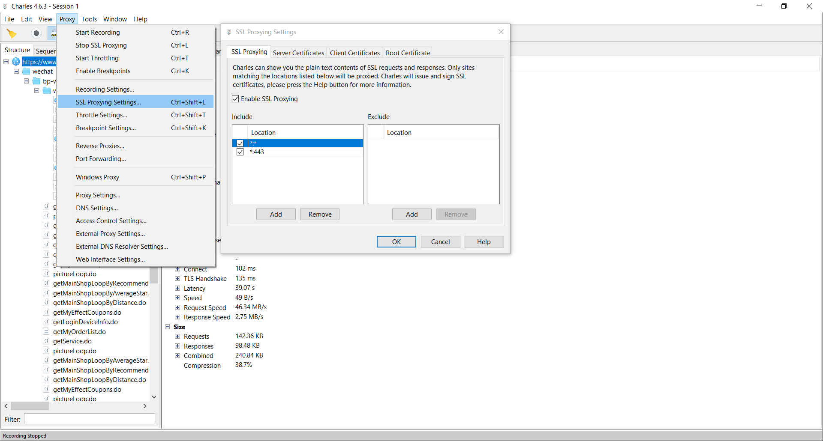823x441 pixels.
Task: Open DNS Settings menu item
Action: [135, 208]
